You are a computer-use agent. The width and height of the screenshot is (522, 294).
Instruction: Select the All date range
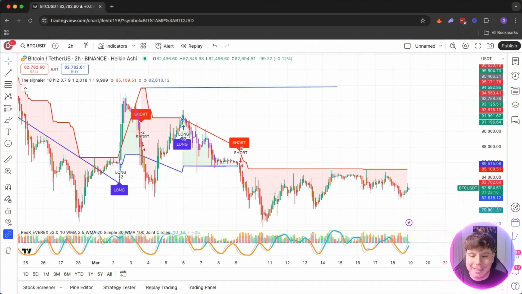(x=110, y=274)
